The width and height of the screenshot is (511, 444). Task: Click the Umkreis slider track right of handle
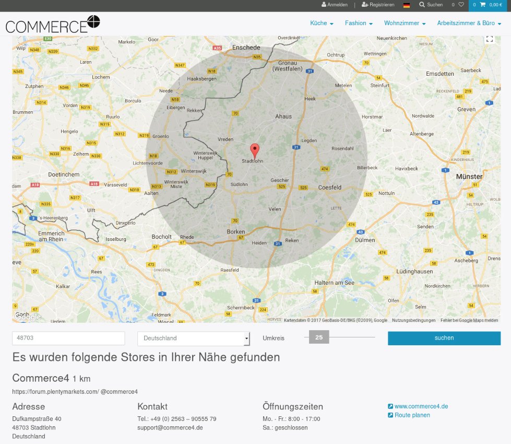[x=352, y=337]
